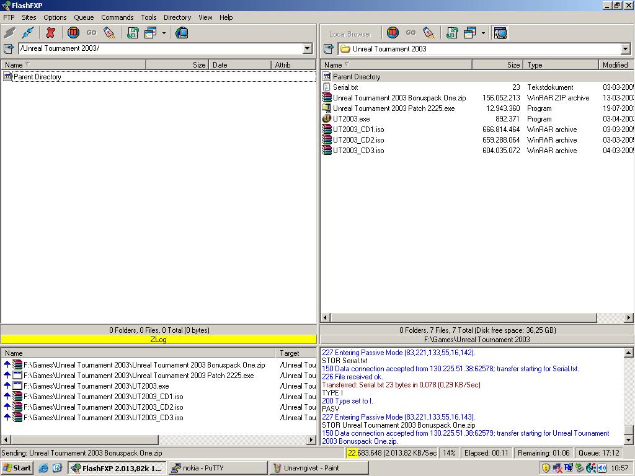Click the left pane path history icon
Viewport: 635px width, 476px height.
coord(9,49)
